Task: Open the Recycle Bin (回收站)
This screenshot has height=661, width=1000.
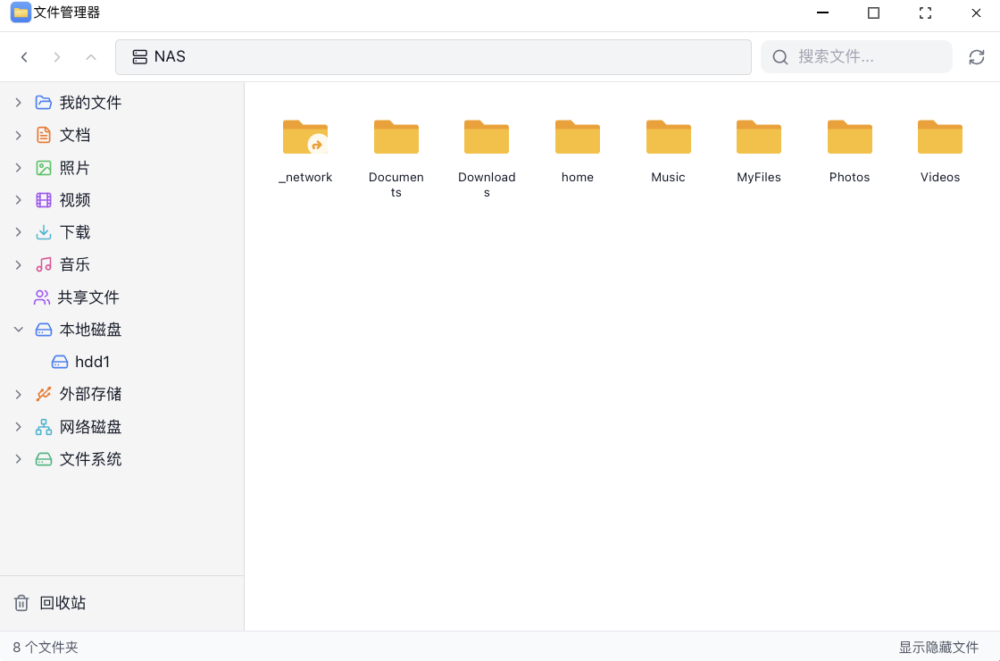Action: pyautogui.click(x=62, y=603)
